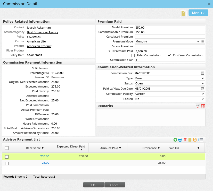Click into the Calculated Premium field
The image size is (213, 191).
(x=170, y=37)
